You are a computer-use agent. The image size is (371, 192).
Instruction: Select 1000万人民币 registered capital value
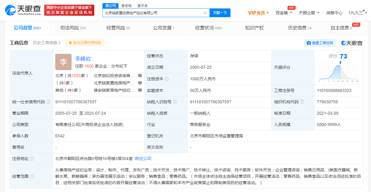click(203, 79)
